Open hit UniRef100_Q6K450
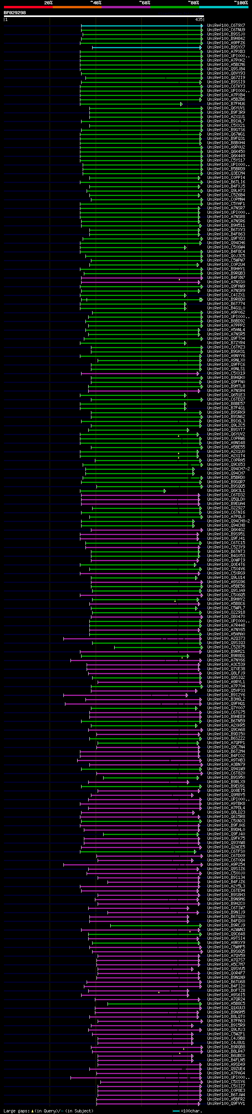Image resolution: width=252 pixels, height=1114 pixels. pos(226,151)
